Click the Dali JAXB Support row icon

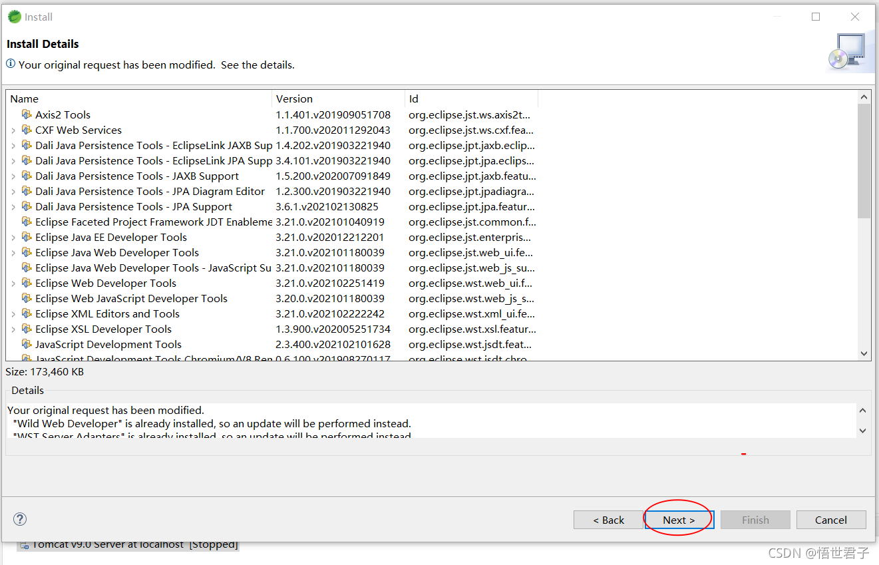[x=27, y=176]
